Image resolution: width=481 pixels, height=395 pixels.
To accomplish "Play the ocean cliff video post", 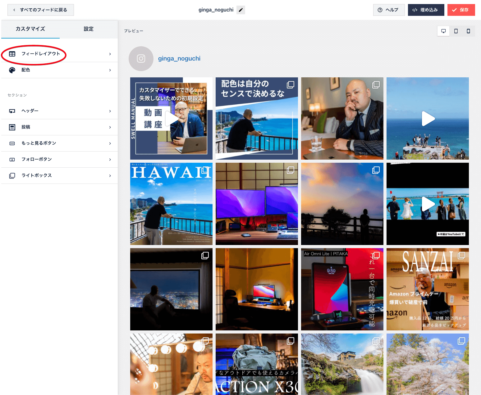I will point(428,119).
